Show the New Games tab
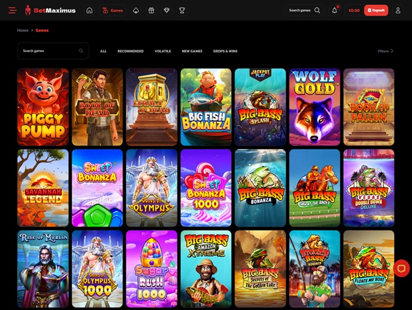The width and height of the screenshot is (412, 310). coord(192,51)
